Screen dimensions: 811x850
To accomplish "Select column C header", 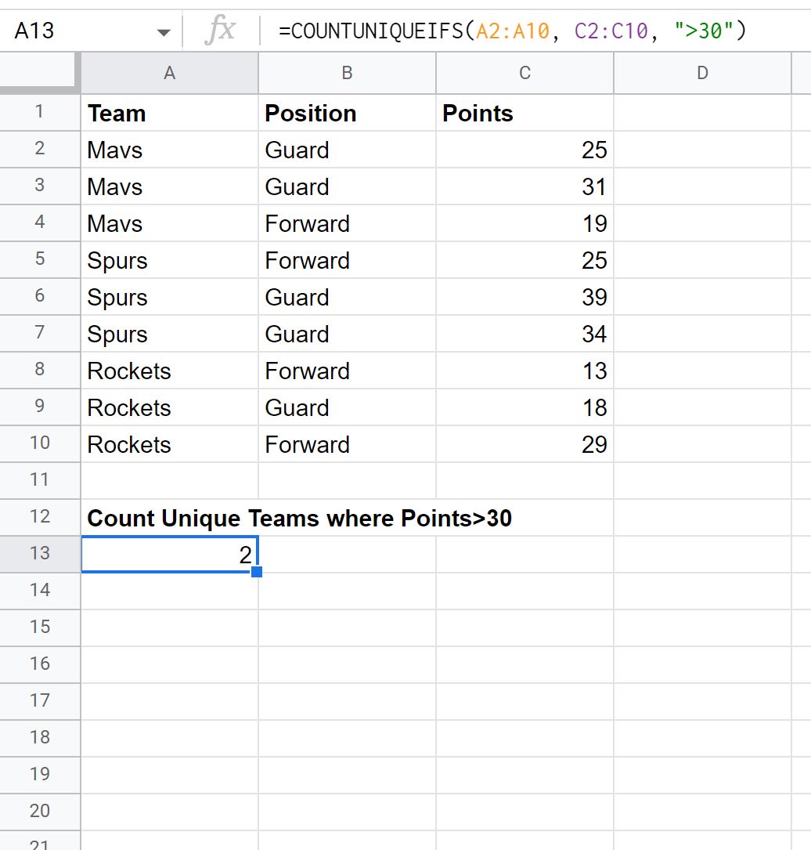I will [x=524, y=72].
